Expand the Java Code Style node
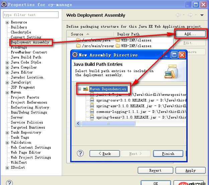The image size is (209, 185). click(x=7, y=62)
